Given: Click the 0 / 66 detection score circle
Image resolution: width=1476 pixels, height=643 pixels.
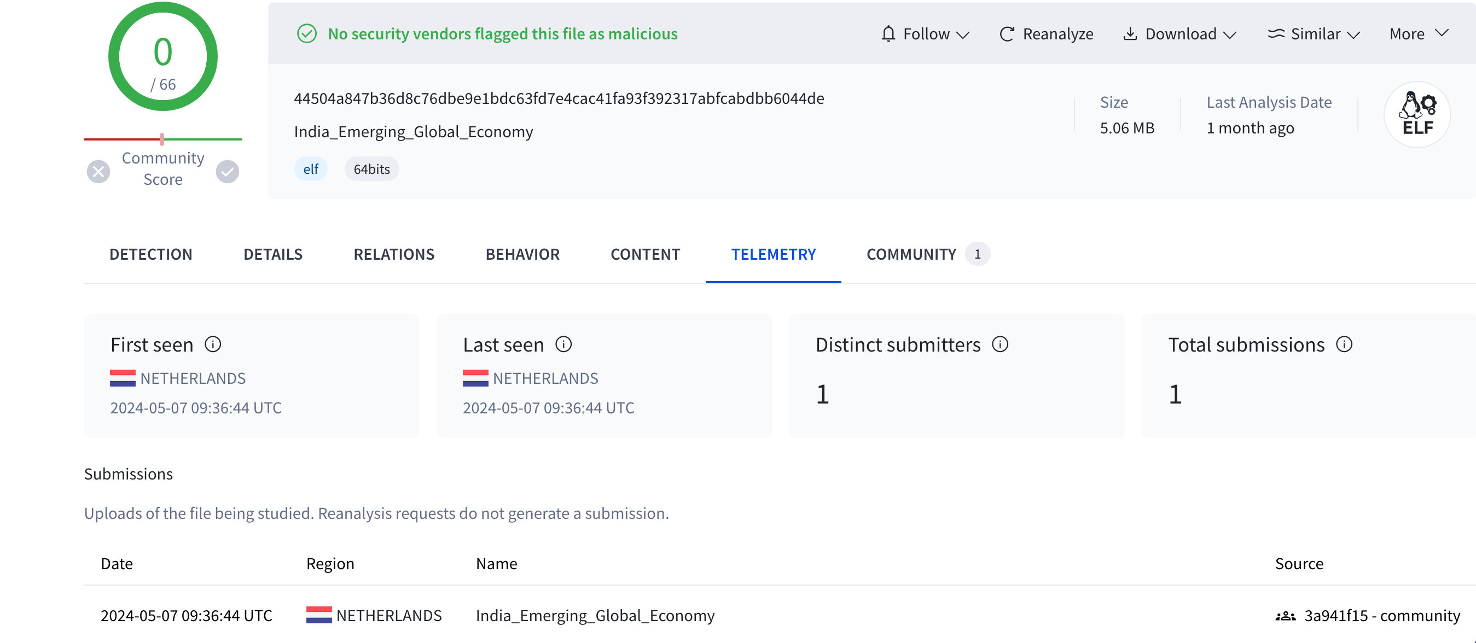Looking at the screenshot, I should pos(162,56).
